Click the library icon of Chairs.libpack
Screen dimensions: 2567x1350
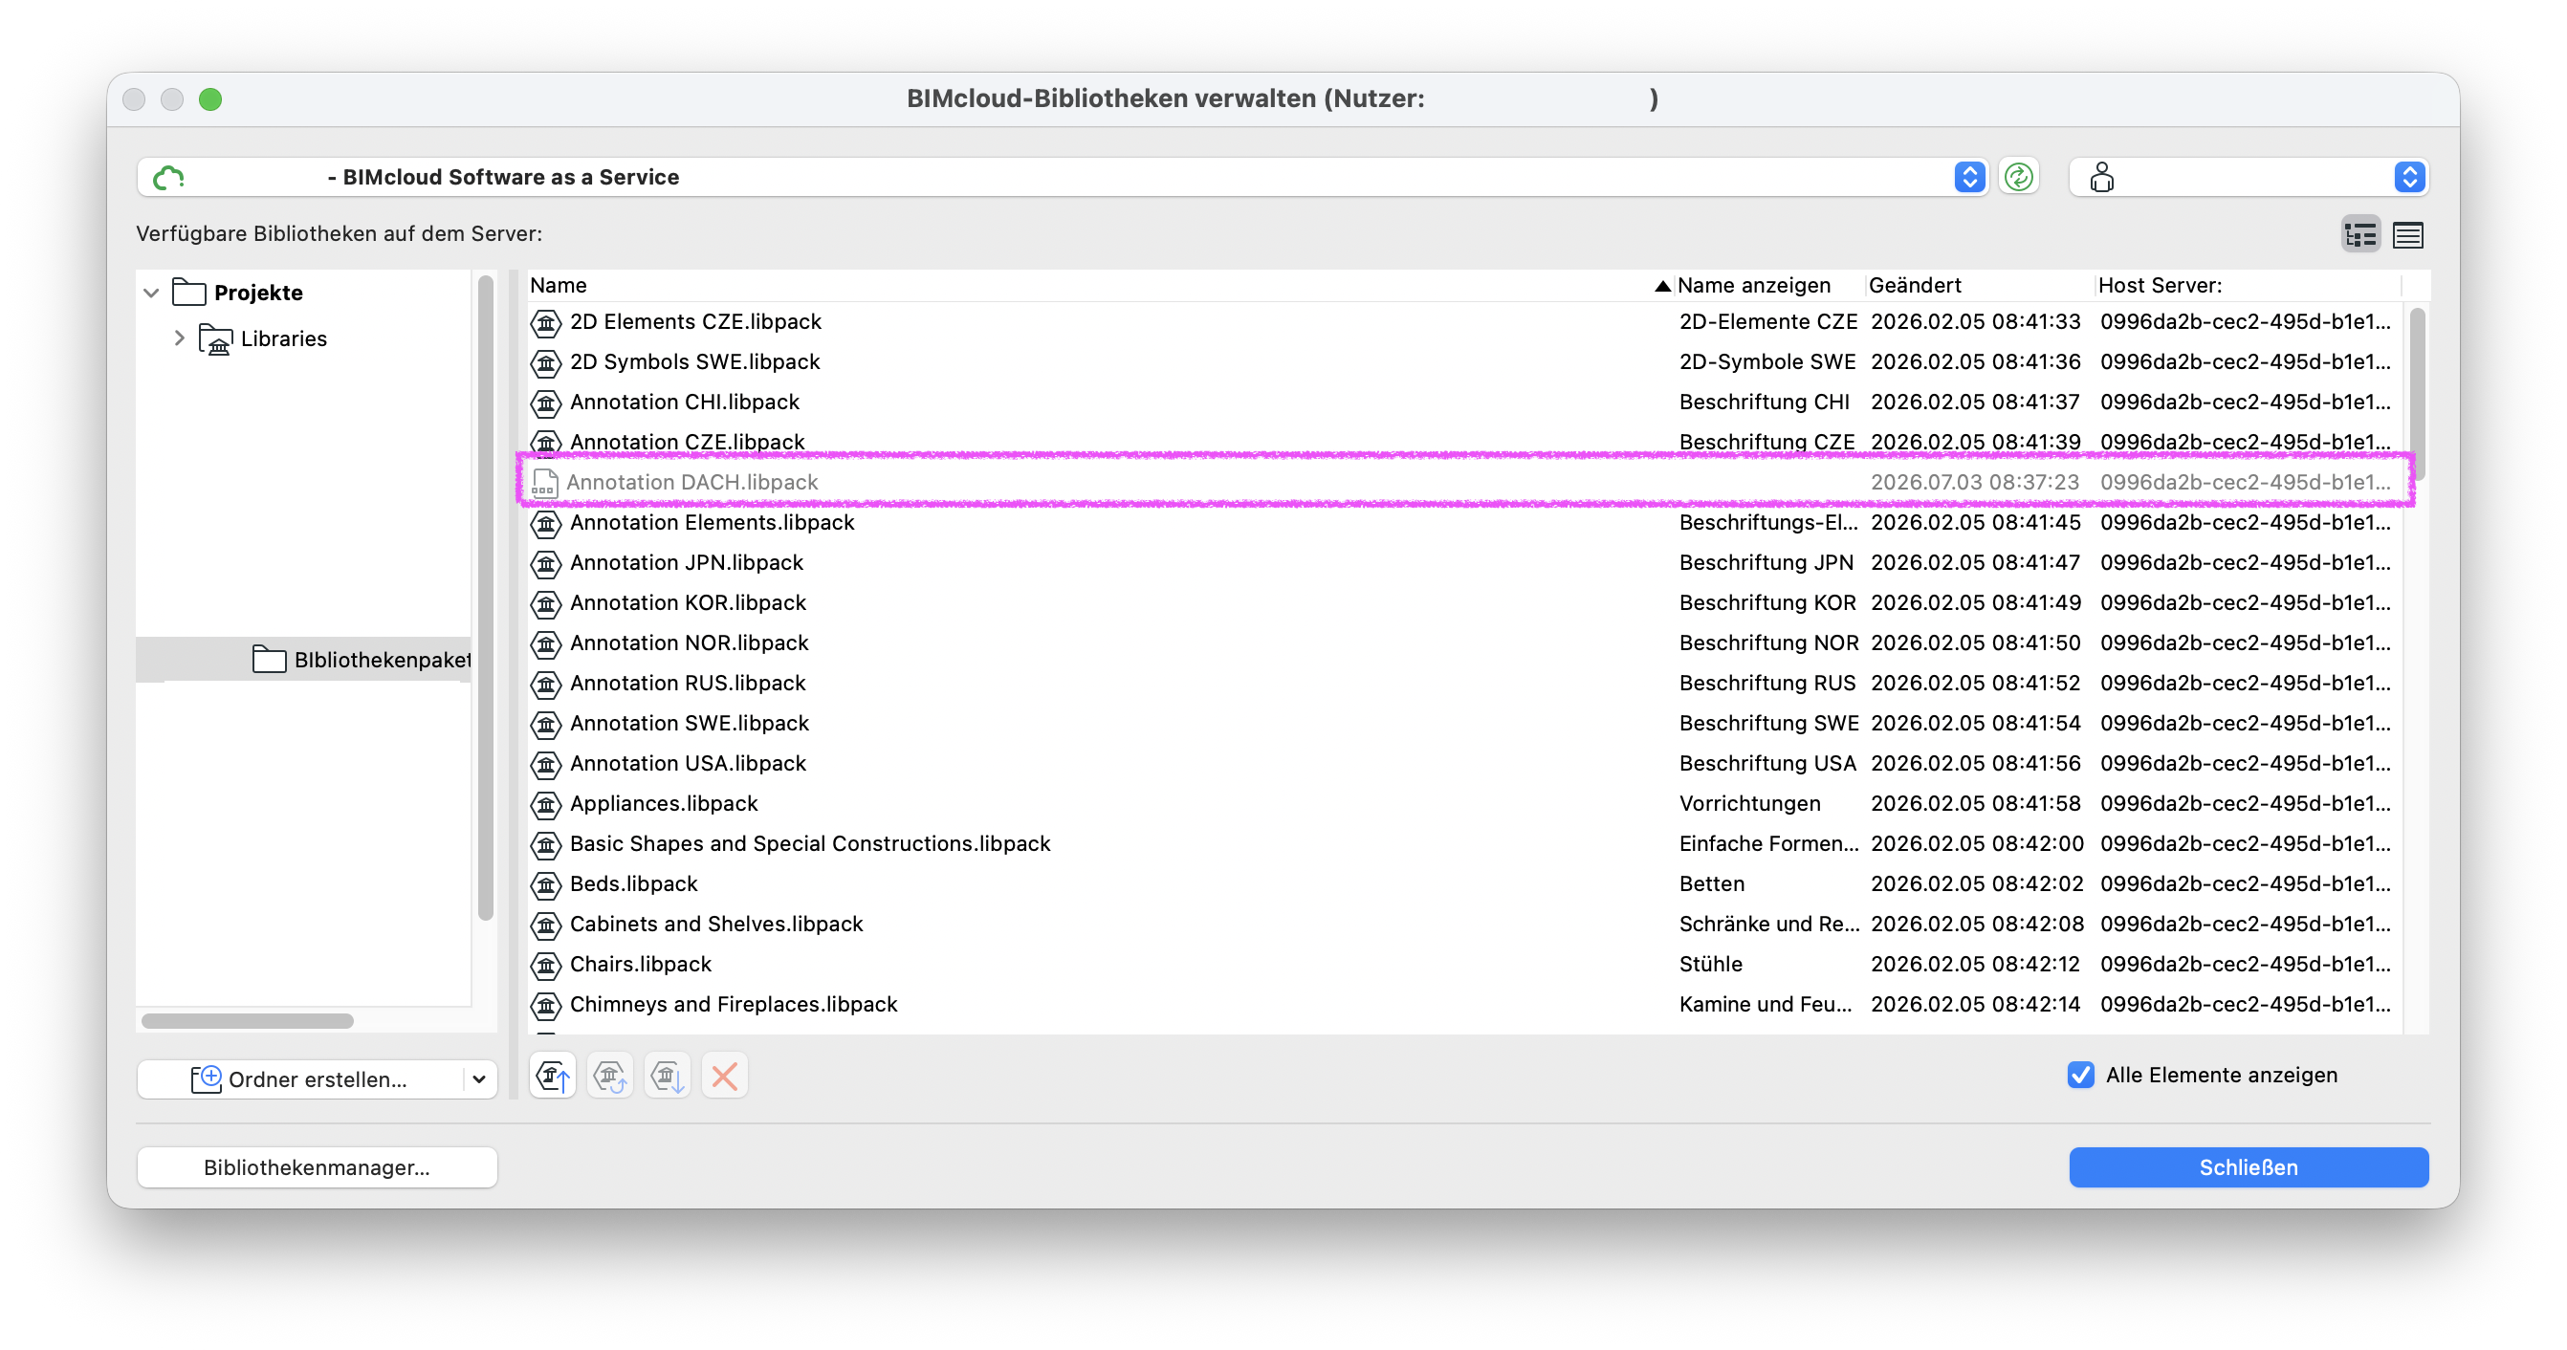click(x=546, y=966)
